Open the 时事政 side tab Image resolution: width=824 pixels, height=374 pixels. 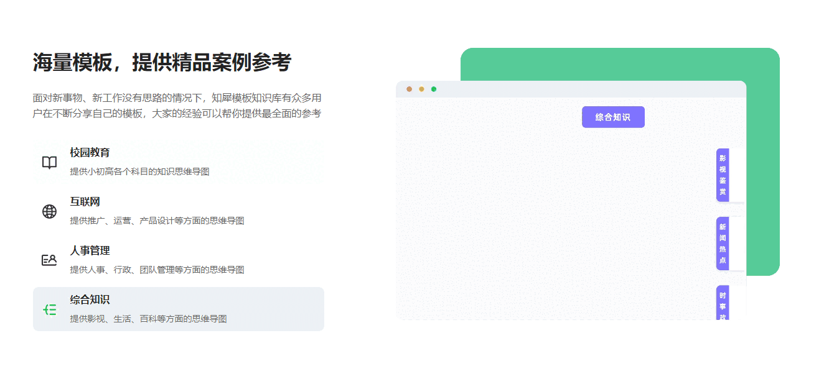[723, 304]
